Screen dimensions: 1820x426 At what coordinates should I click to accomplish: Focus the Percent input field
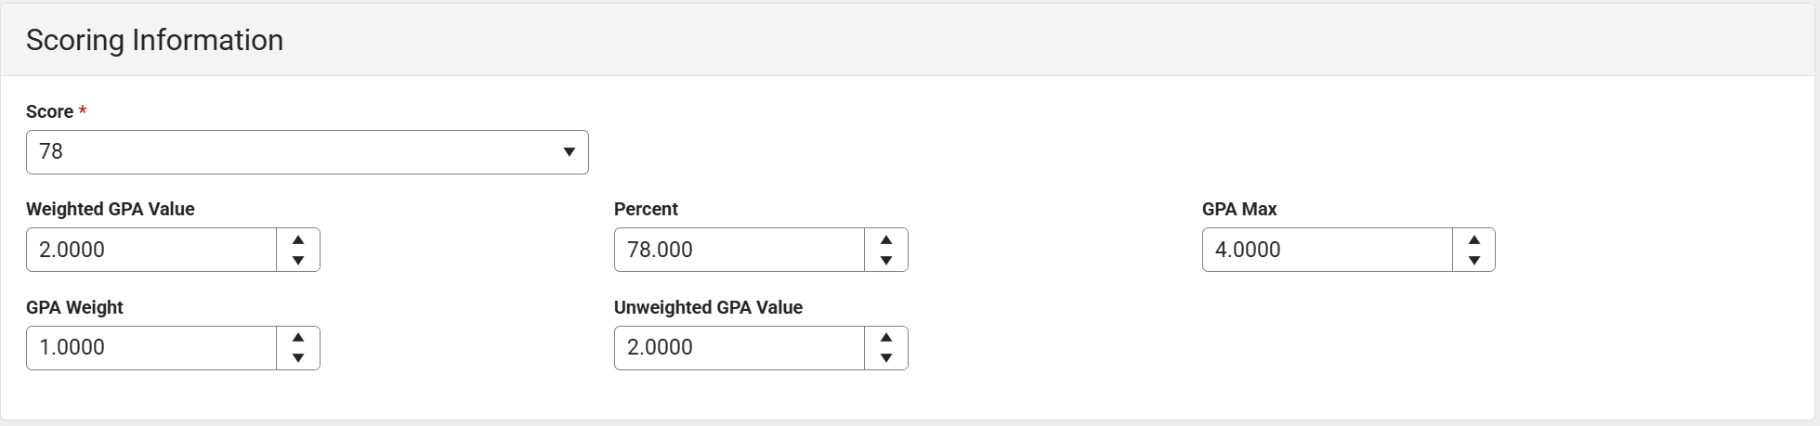point(740,250)
